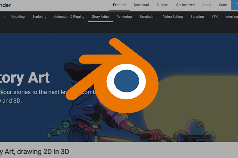Viewport: 238px width, 158px height.
Task: Click the blue heart donate button
Action: tap(234, 5)
